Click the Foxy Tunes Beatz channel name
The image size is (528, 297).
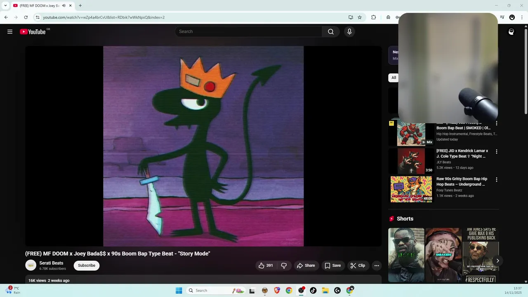point(449,190)
